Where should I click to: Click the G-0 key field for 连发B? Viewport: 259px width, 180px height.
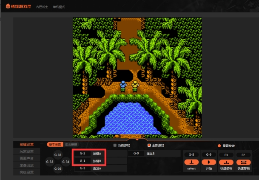point(136,153)
